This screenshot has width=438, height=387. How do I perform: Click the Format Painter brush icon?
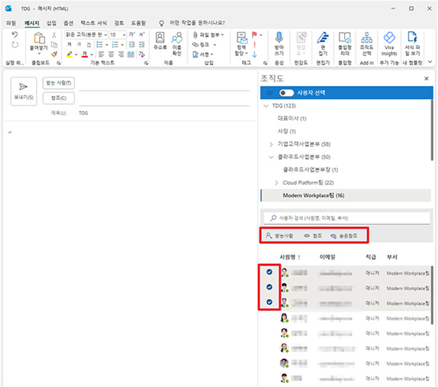pos(54,54)
